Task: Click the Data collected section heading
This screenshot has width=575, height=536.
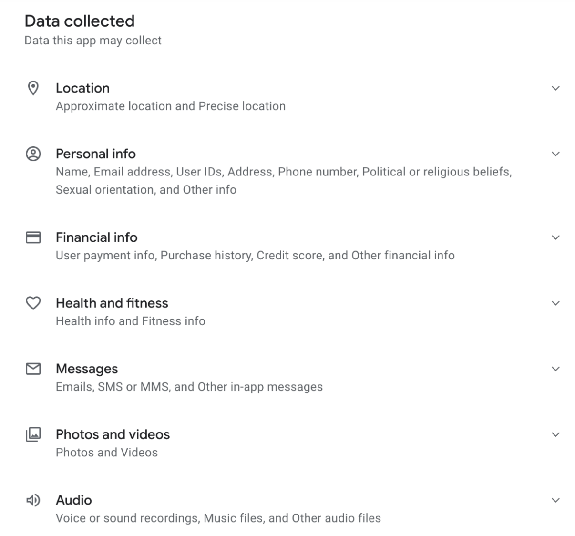Action: coord(80,21)
